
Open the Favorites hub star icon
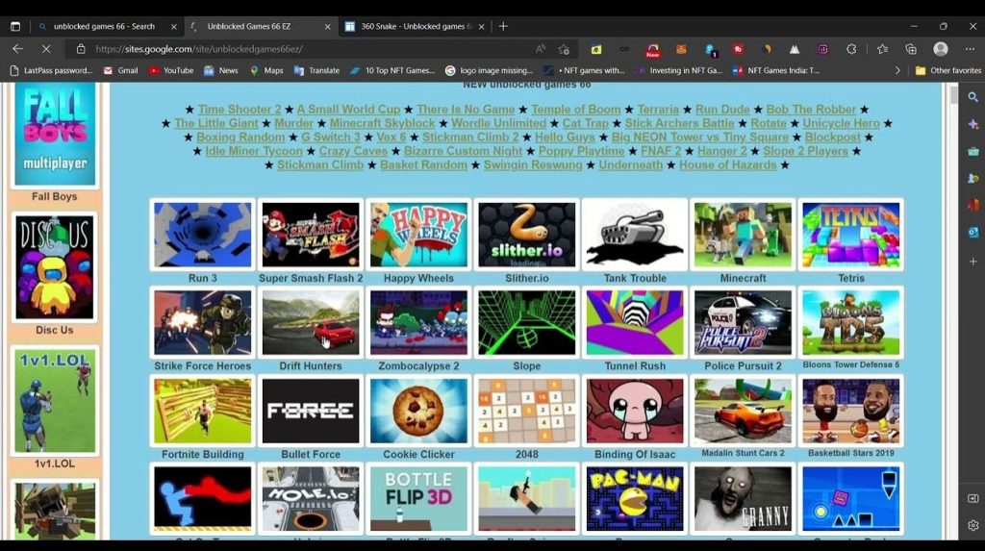point(882,48)
